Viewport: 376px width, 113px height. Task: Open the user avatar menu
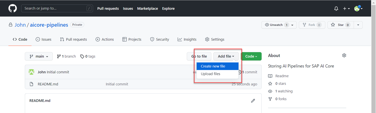pos(358,8)
